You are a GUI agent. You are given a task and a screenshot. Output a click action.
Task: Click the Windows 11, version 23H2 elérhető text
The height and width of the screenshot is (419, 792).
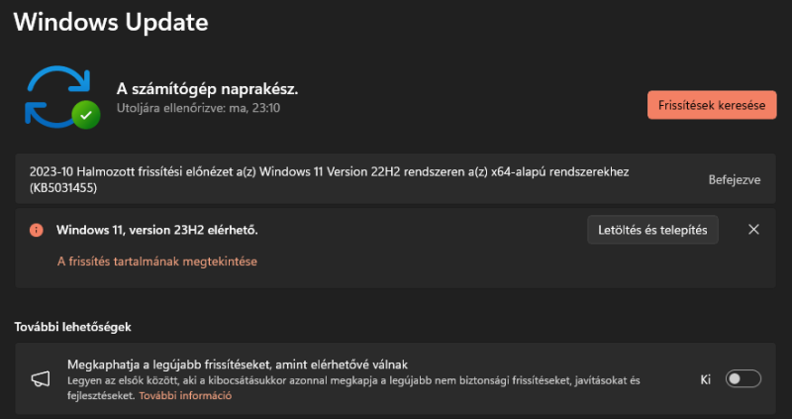click(x=157, y=230)
